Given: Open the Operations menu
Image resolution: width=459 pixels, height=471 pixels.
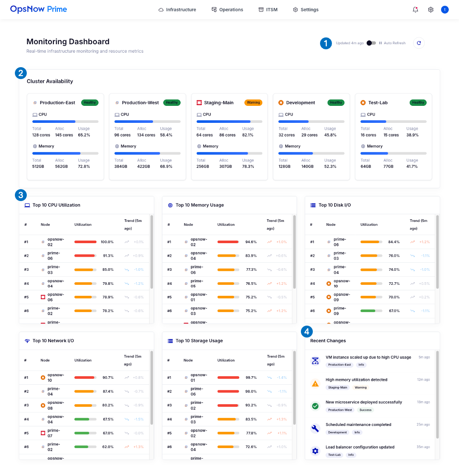Looking at the screenshot, I should tap(227, 10).
